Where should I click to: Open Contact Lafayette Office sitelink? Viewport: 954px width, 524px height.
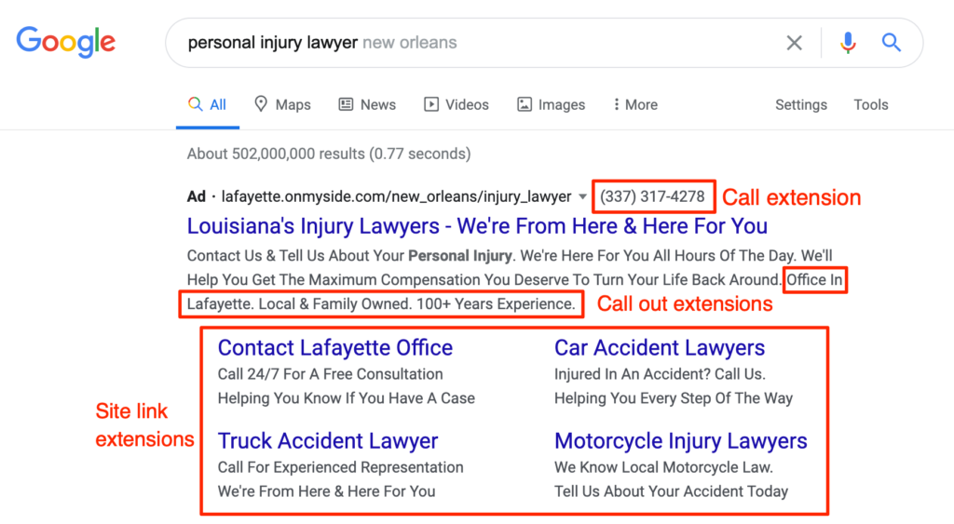(334, 348)
